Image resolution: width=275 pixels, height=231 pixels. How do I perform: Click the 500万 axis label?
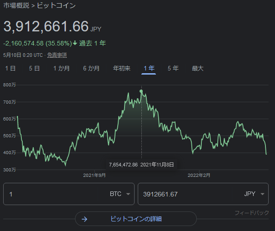pos(10,136)
